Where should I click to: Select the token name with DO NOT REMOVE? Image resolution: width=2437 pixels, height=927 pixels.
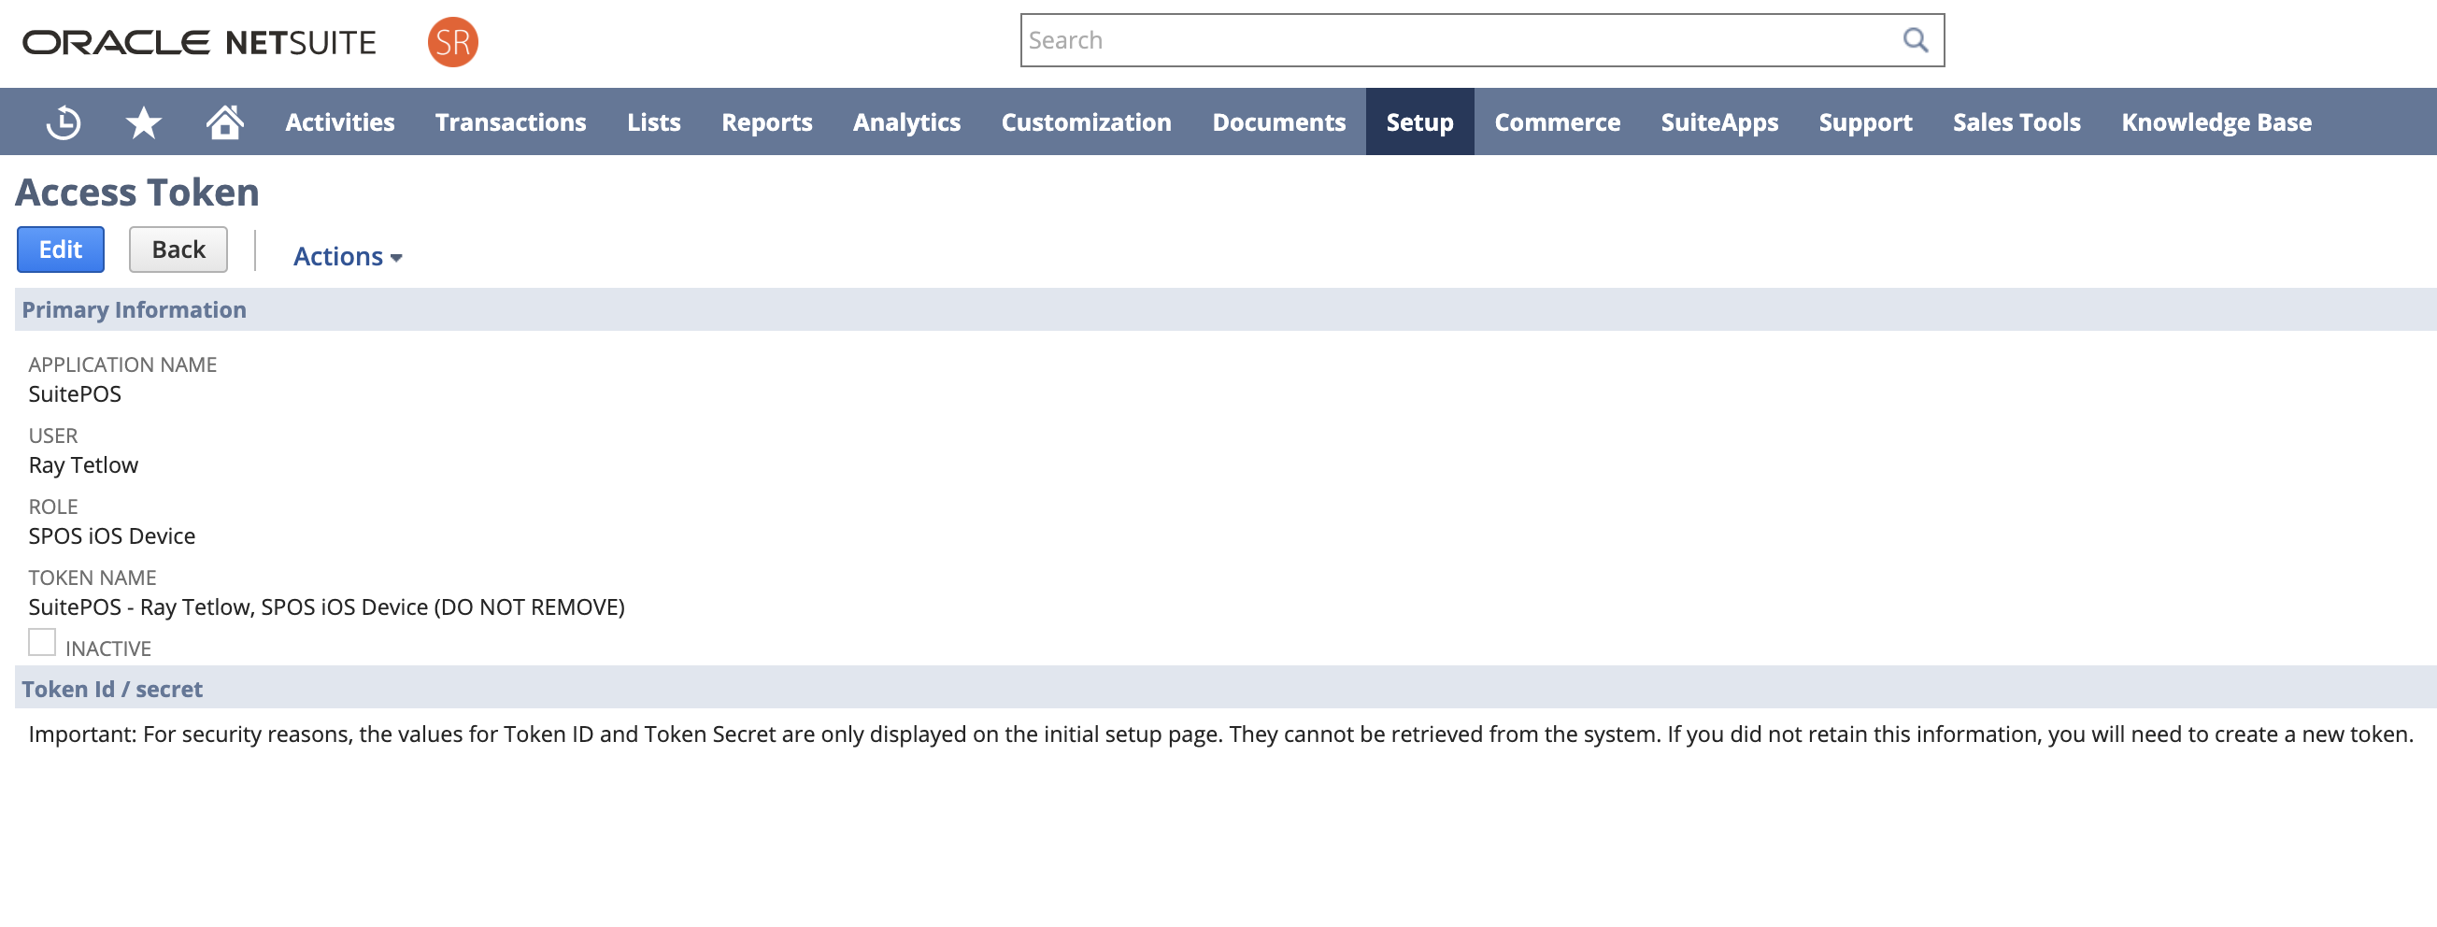326,606
